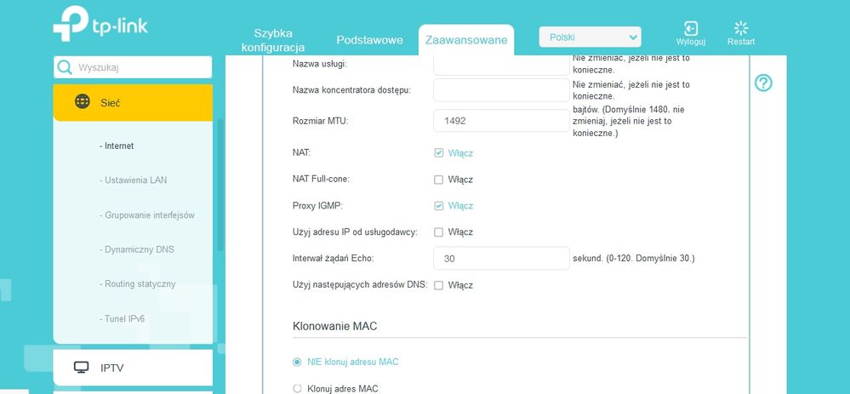Click the Interwał żądań Echo field
The image size is (850, 394).
point(500,258)
